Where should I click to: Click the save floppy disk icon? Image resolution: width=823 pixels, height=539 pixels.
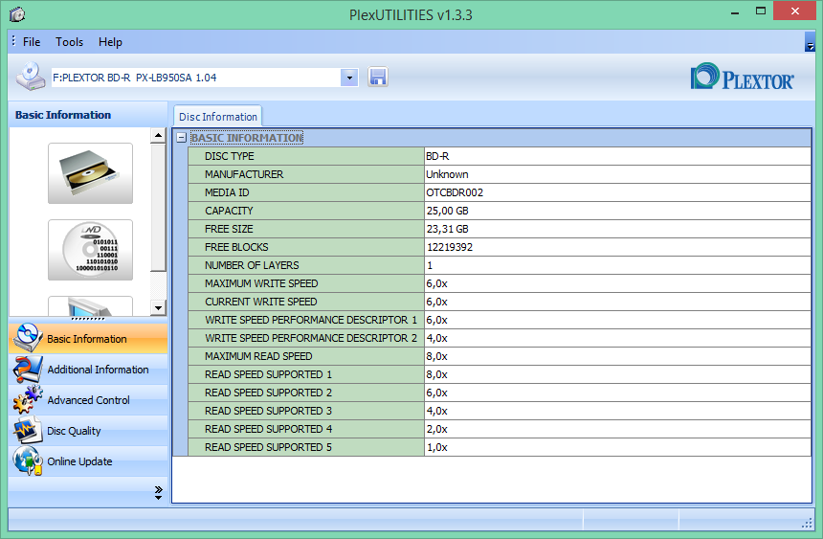(378, 78)
